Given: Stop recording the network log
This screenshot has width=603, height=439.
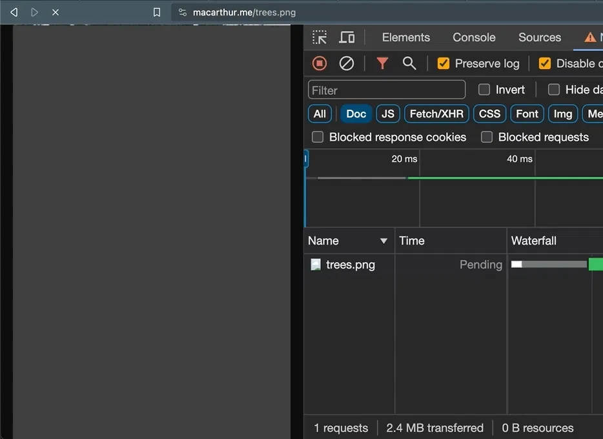Looking at the screenshot, I should 320,63.
